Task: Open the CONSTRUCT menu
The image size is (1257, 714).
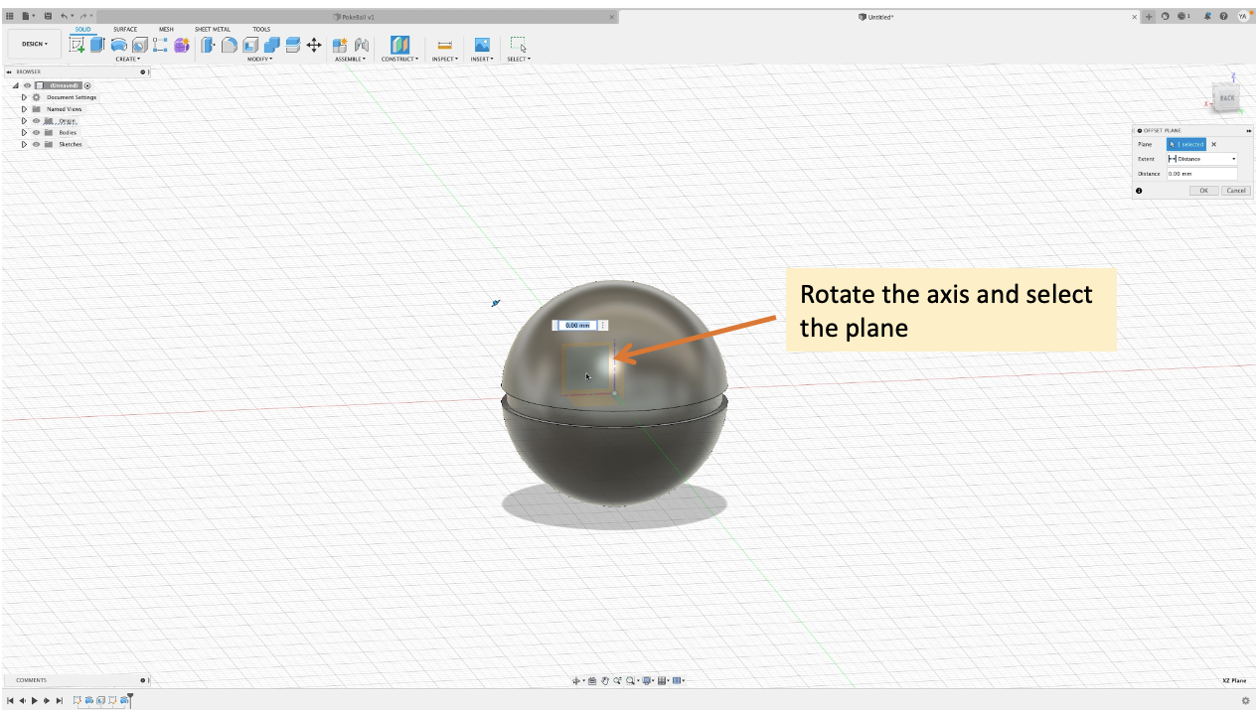Action: click(400, 59)
